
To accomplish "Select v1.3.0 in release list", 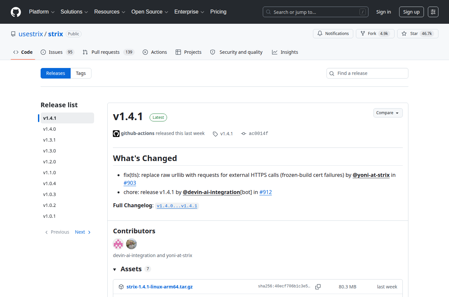I will click(x=67, y=151).
